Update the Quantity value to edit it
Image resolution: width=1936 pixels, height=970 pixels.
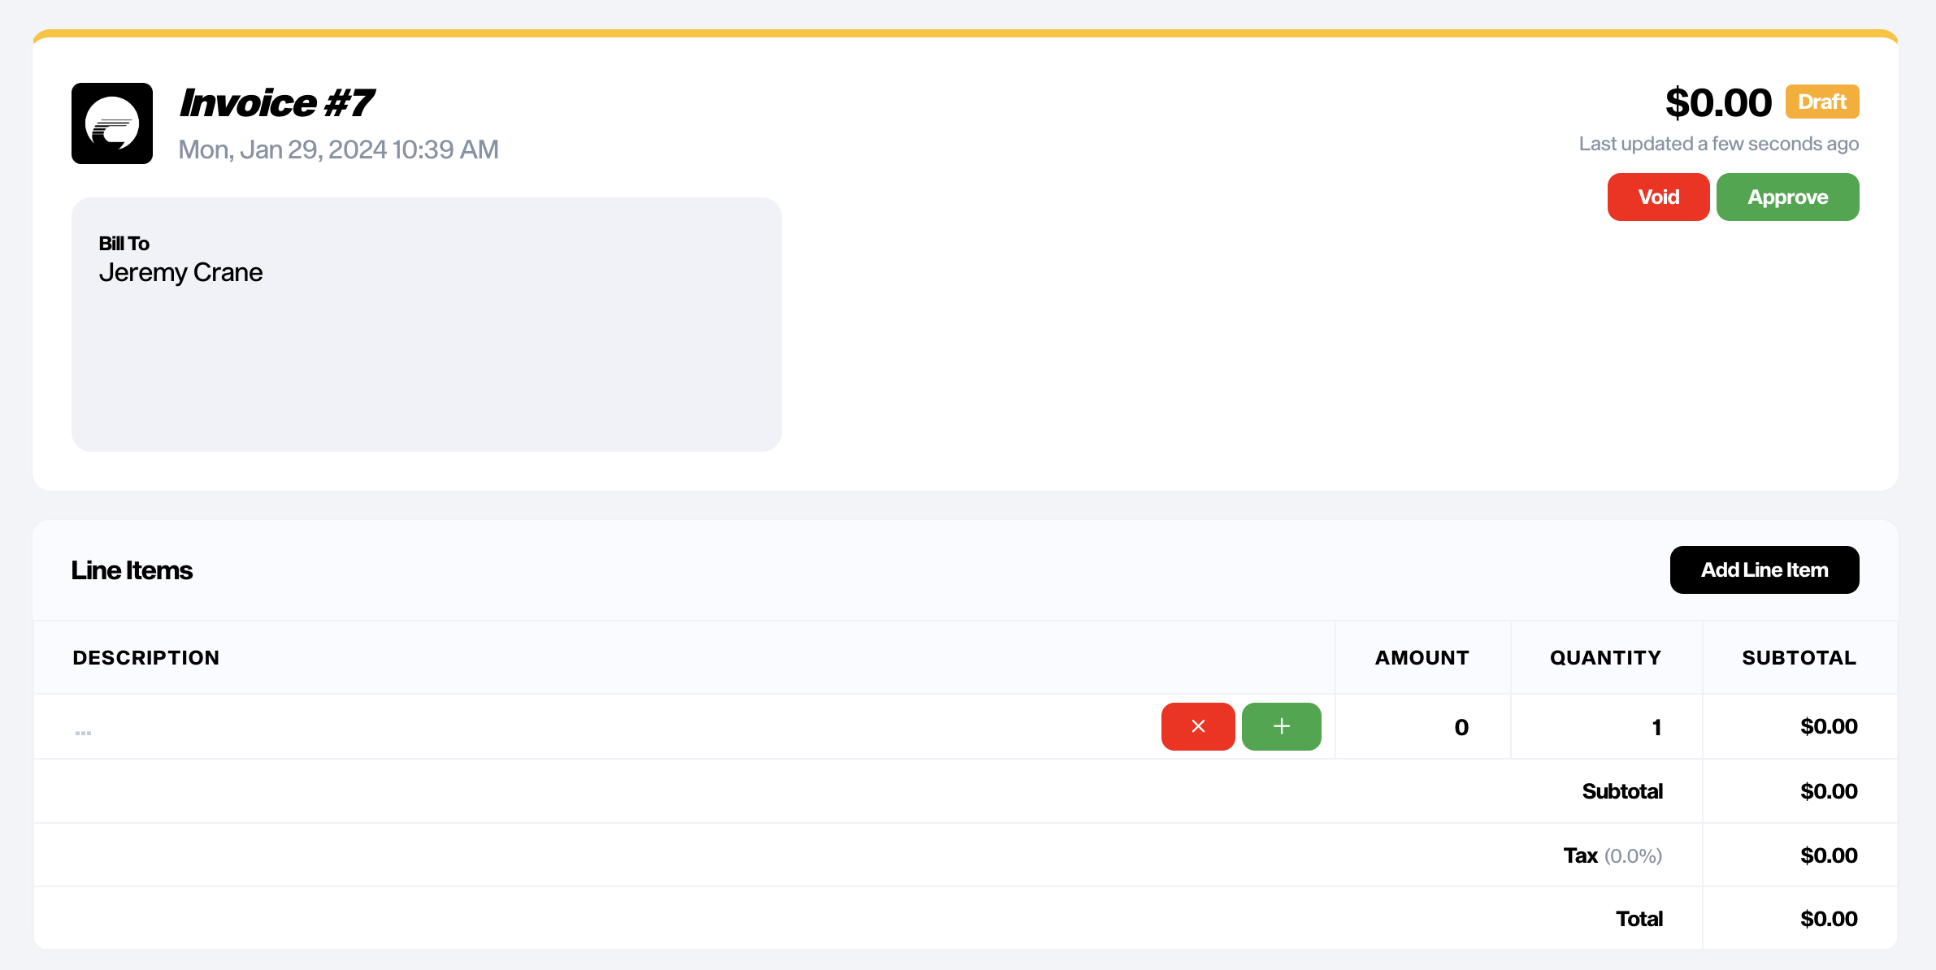tap(1656, 726)
